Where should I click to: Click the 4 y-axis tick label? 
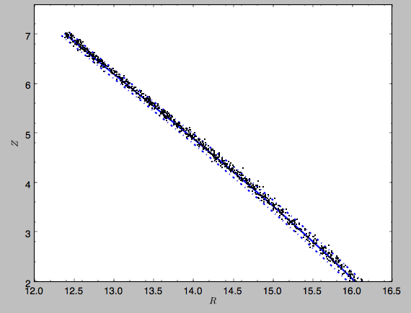[x=28, y=184]
